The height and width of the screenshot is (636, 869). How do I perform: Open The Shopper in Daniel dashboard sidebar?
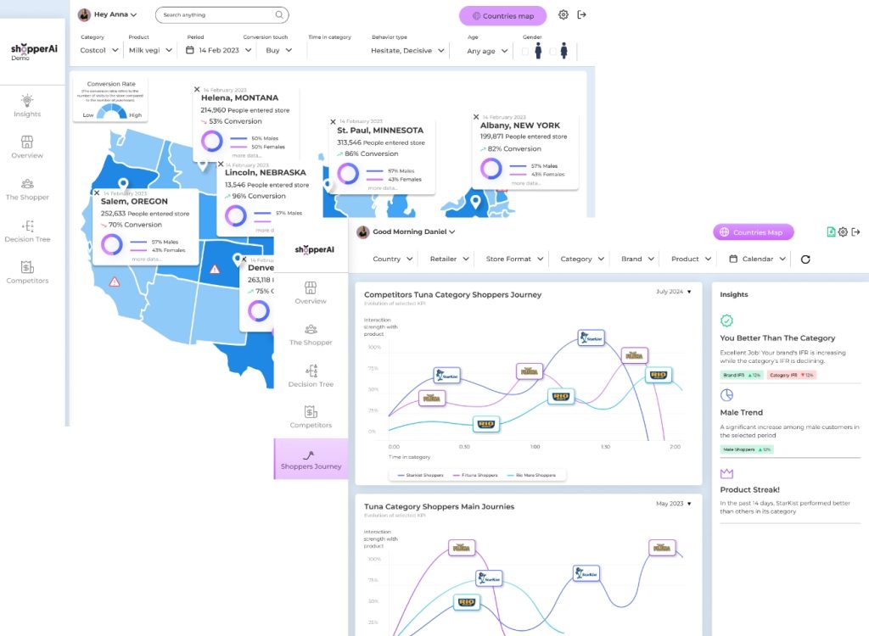(x=311, y=335)
